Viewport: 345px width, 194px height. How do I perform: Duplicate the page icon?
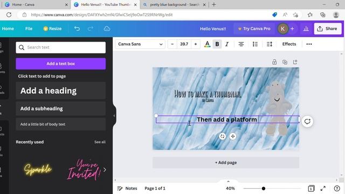tap(285, 62)
